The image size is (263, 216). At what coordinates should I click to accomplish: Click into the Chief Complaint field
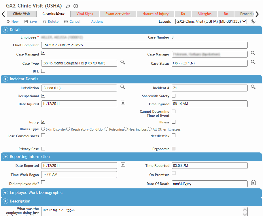coord(144,45)
